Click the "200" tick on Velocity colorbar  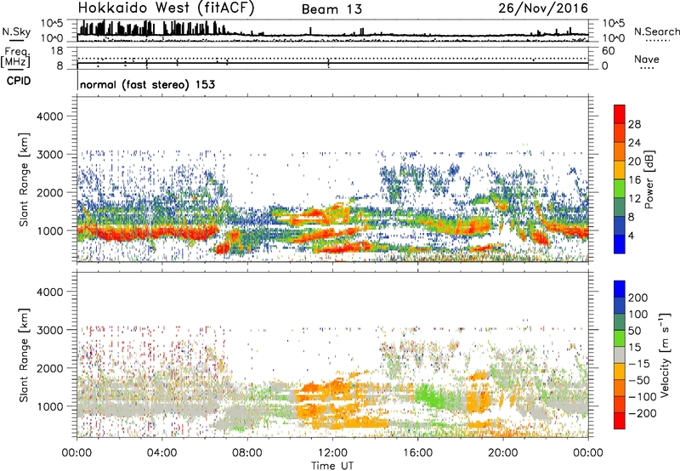(638, 298)
